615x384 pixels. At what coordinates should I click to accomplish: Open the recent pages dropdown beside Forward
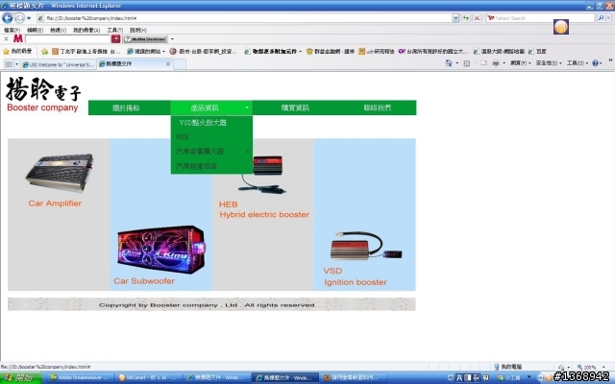click(29, 18)
